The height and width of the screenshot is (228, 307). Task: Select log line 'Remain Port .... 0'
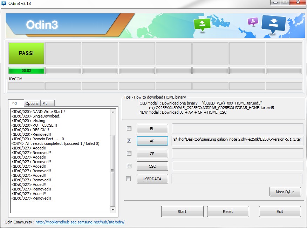tap(38, 139)
